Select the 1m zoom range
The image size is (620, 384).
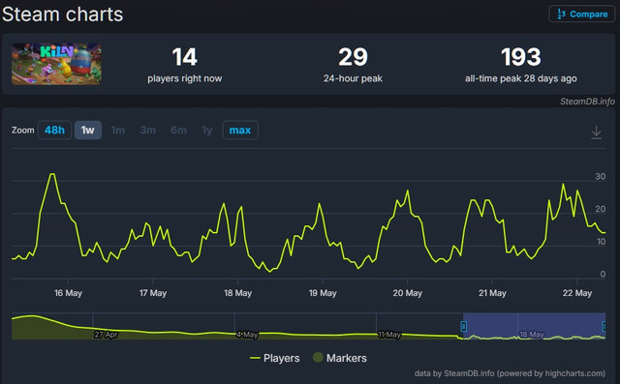pos(118,131)
